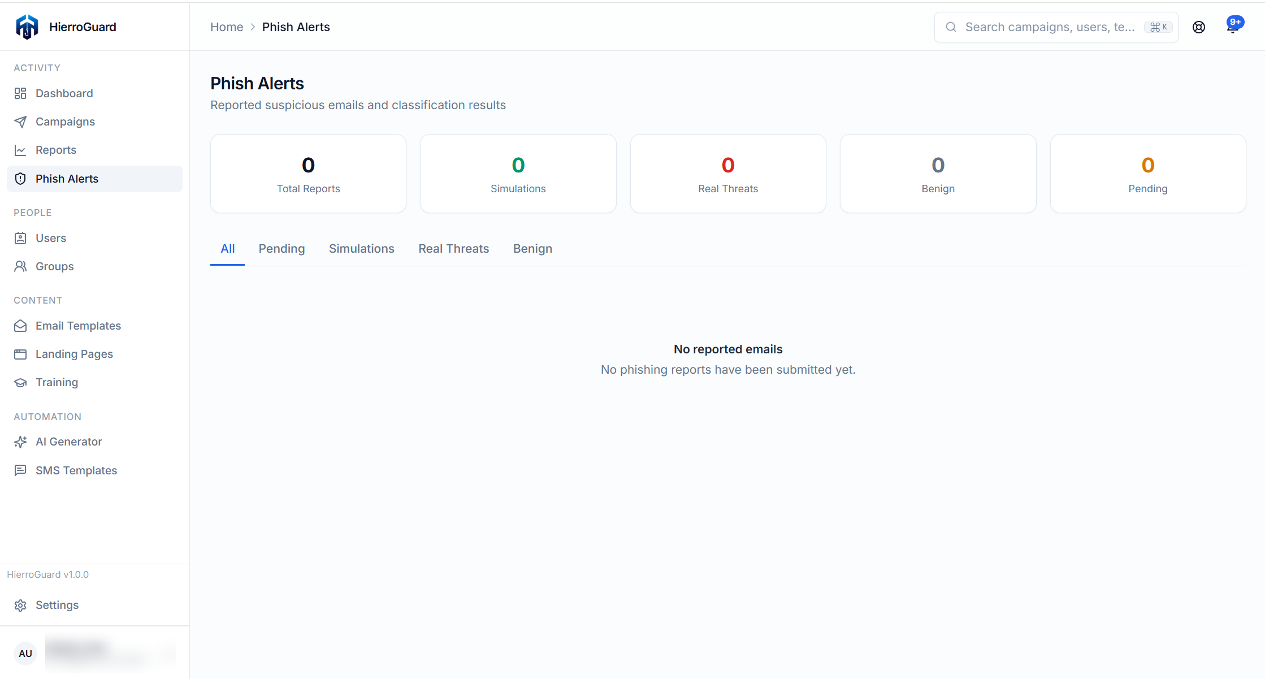Click the 'HierroGuard v1.0.0' version text
The width and height of the screenshot is (1265, 679).
click(x=48, y=574)
